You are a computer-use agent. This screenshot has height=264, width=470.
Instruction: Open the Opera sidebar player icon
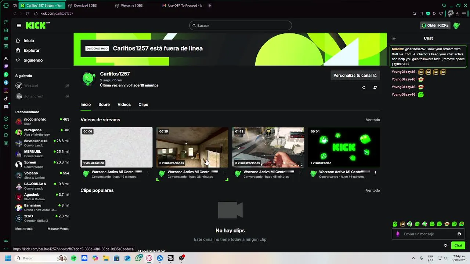click(6, 119)
